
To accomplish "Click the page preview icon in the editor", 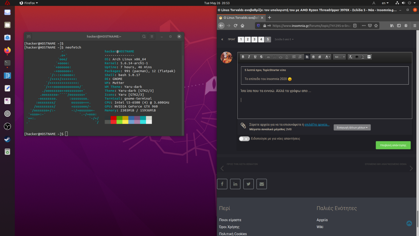I will (x=363, y=57).
